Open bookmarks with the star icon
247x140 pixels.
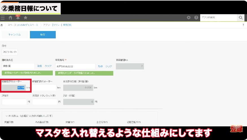(25, 17)
